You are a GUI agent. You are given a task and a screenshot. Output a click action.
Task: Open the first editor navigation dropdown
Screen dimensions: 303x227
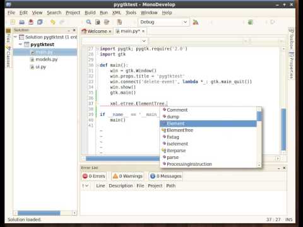point(115,41)
